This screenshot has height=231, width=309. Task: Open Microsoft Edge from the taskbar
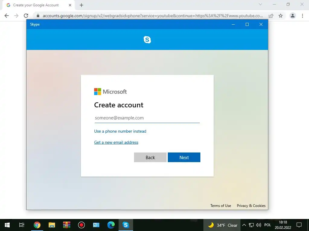(x=111, y=225)
